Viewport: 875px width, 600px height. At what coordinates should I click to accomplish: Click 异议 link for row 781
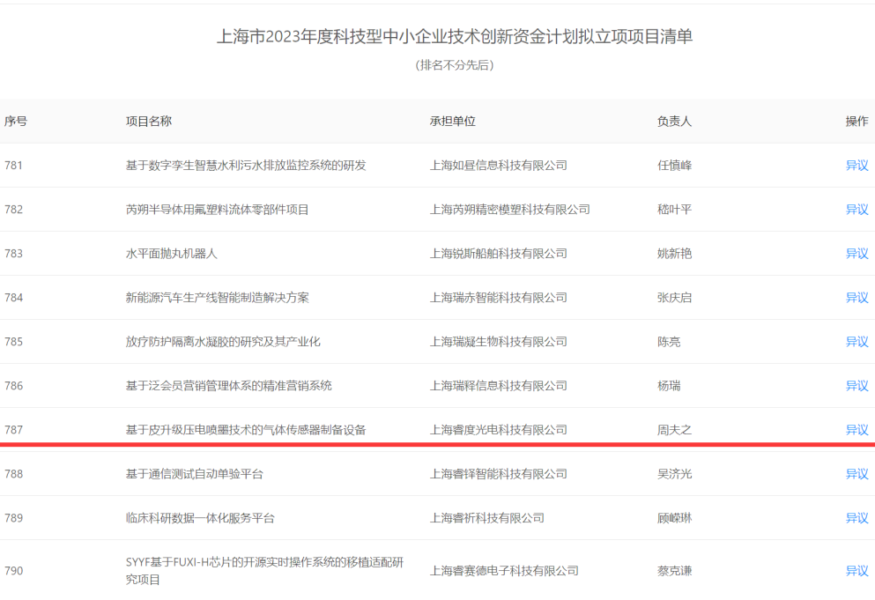pyautogui.click(x=856, y=166)
